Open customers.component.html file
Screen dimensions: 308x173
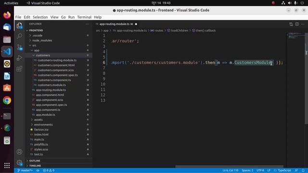pos(56,65)
